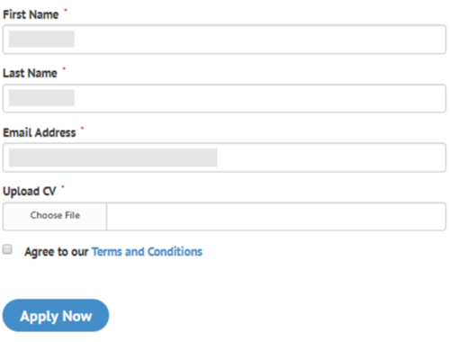Screen dimensions: 450x342
Task: Click the empty CV filename area
Action: pos(276,216)
